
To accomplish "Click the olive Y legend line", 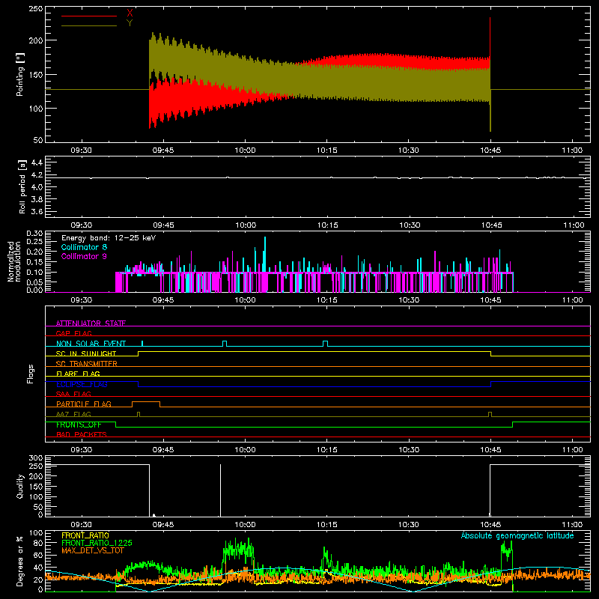I will (89, 25).
